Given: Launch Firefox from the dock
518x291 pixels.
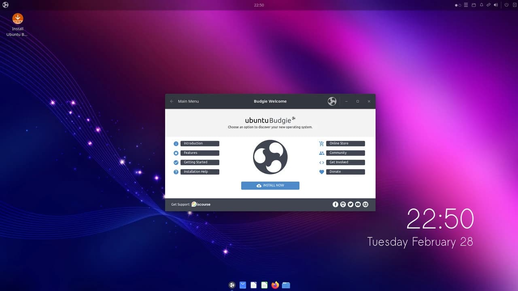Looking at the screenshot, I should click(275, 285).
